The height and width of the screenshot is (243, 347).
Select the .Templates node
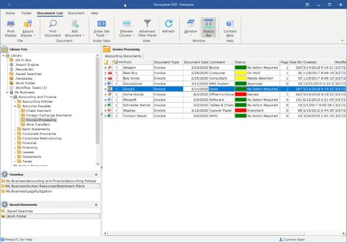tap(23, 79)
